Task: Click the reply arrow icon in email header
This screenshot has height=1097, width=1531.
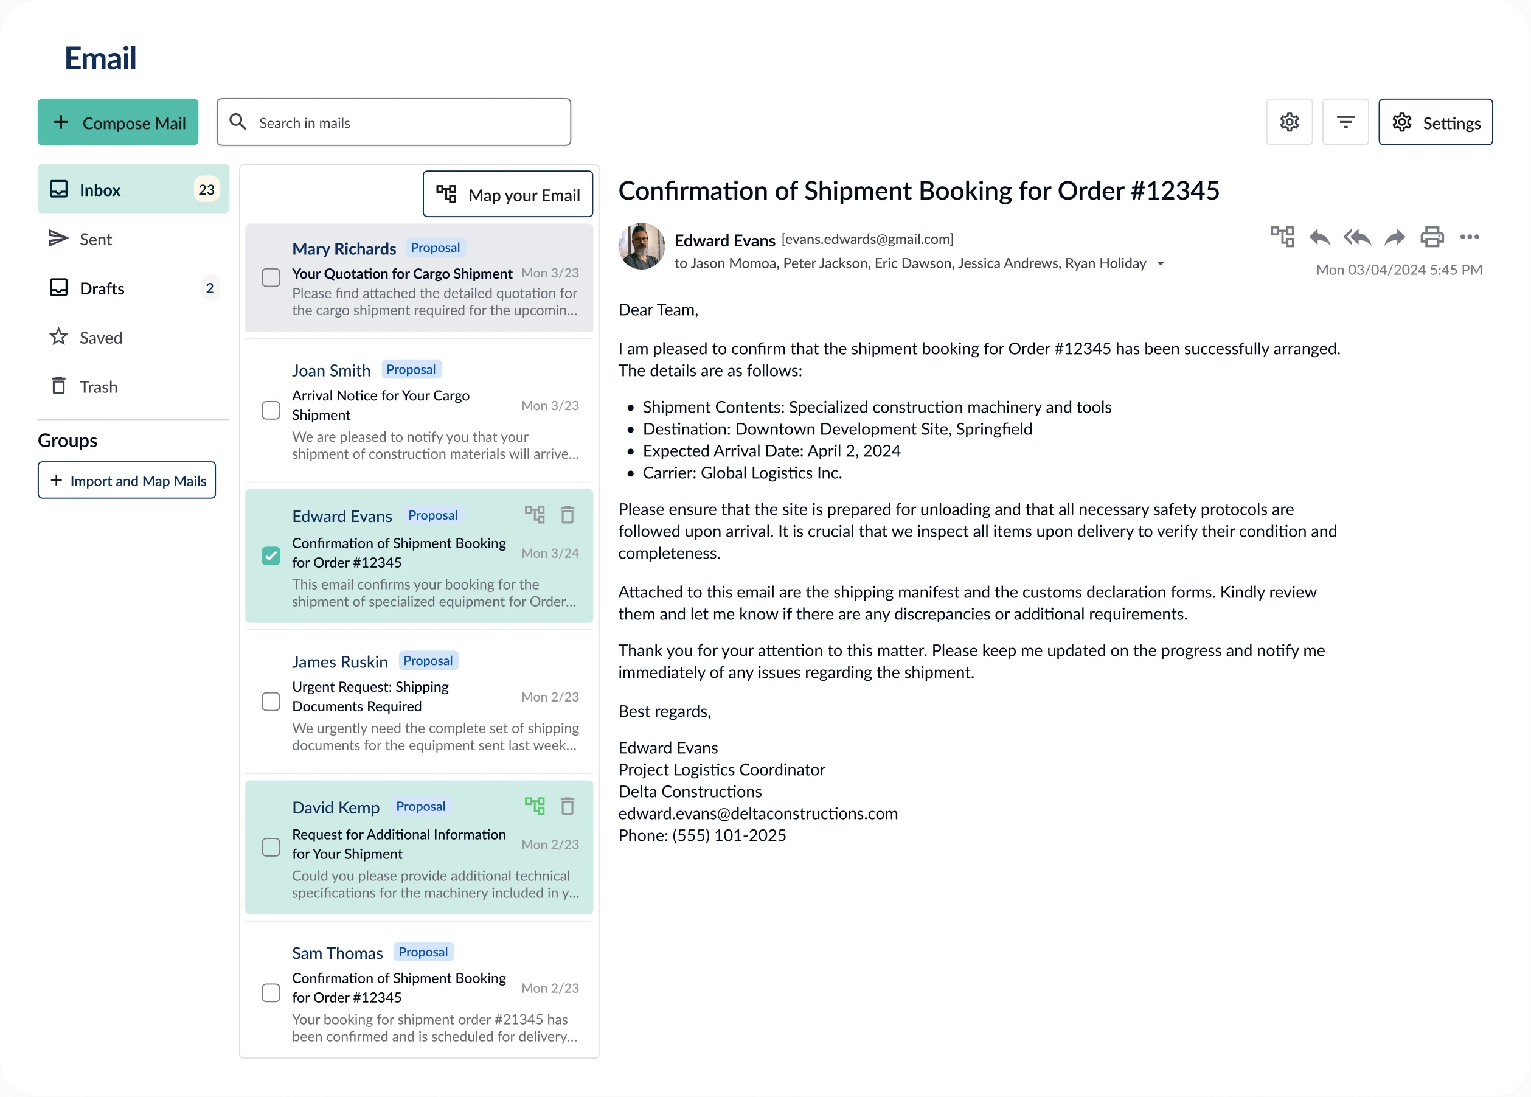Action: point(1319,238)
